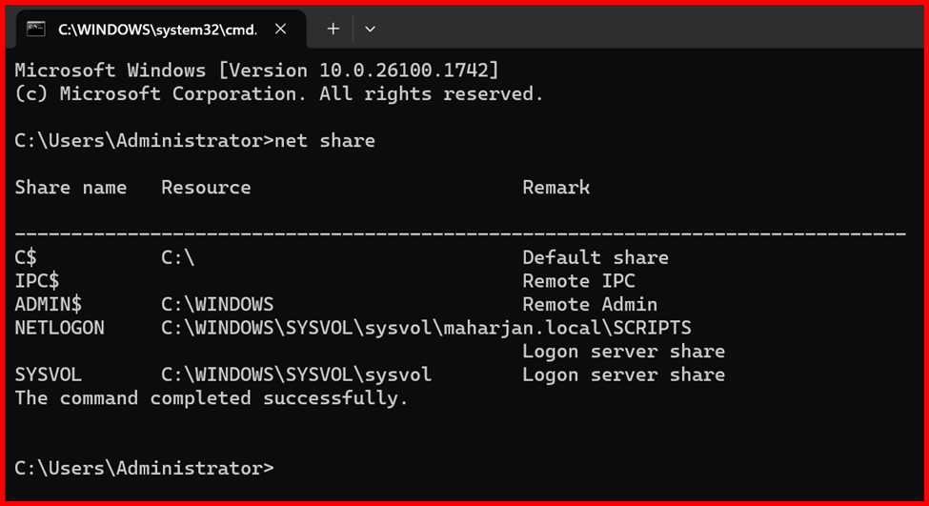Click the 'Remark' column header
The image size is (929, 506).
[555, 188]
